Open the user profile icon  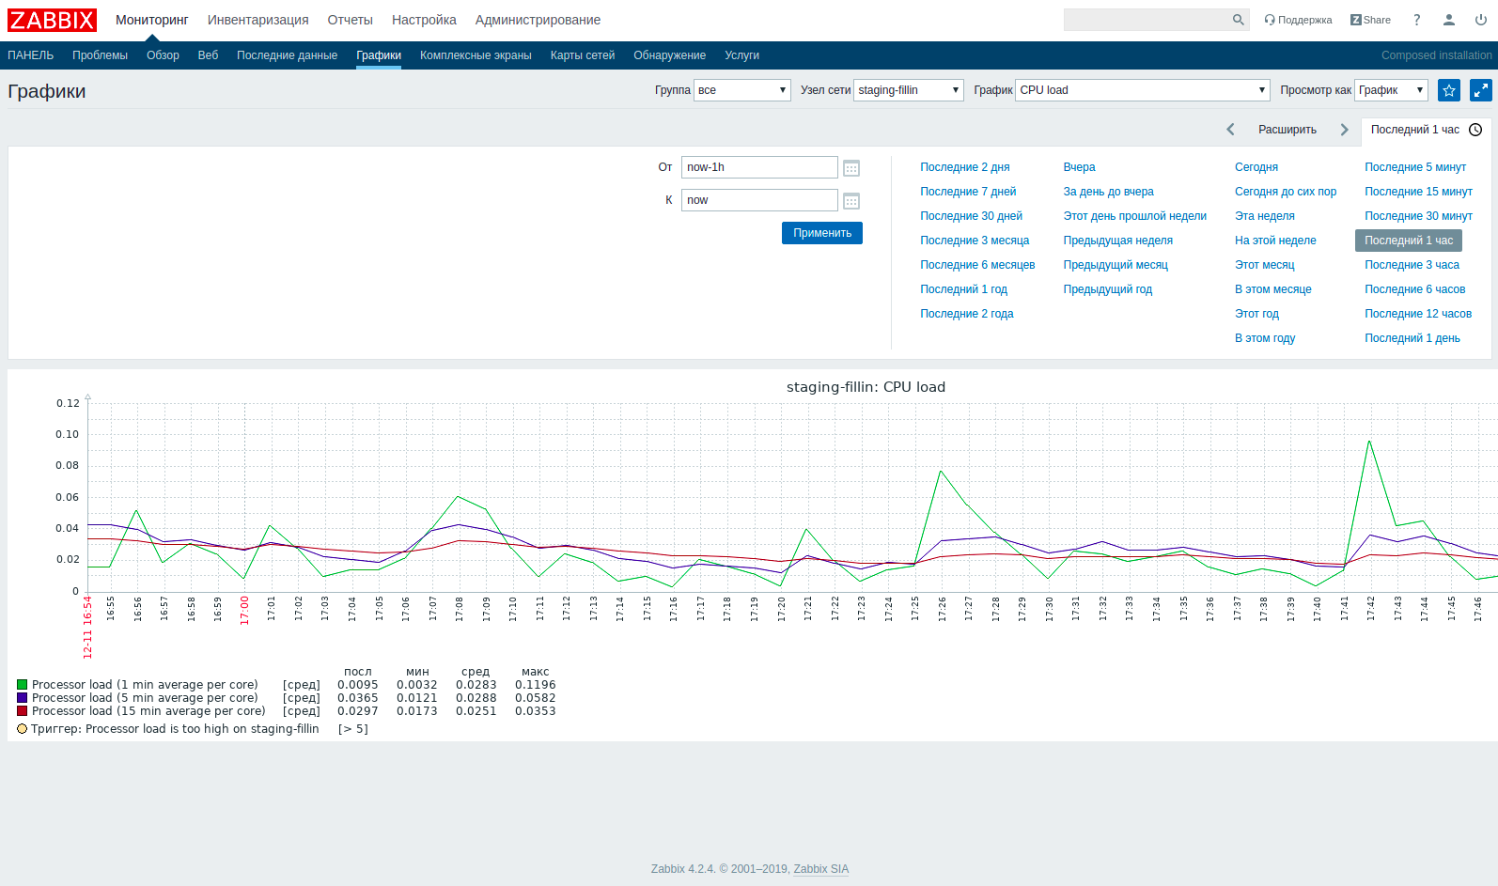(1449, 20)
